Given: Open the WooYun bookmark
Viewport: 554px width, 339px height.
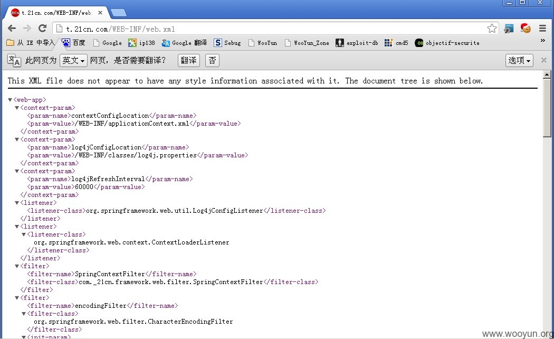Looking at the screenshot, I should (x=263, y=43).
